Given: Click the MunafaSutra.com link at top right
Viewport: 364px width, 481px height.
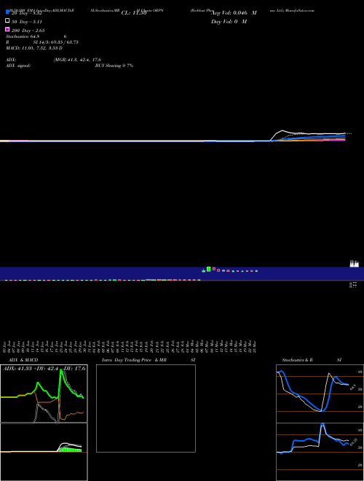Looking at the screenshot, I should [x=300, y=10].
